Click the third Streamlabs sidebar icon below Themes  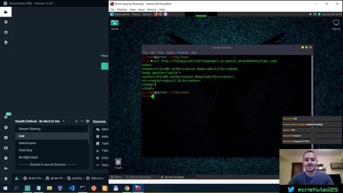tap(6, 32)
